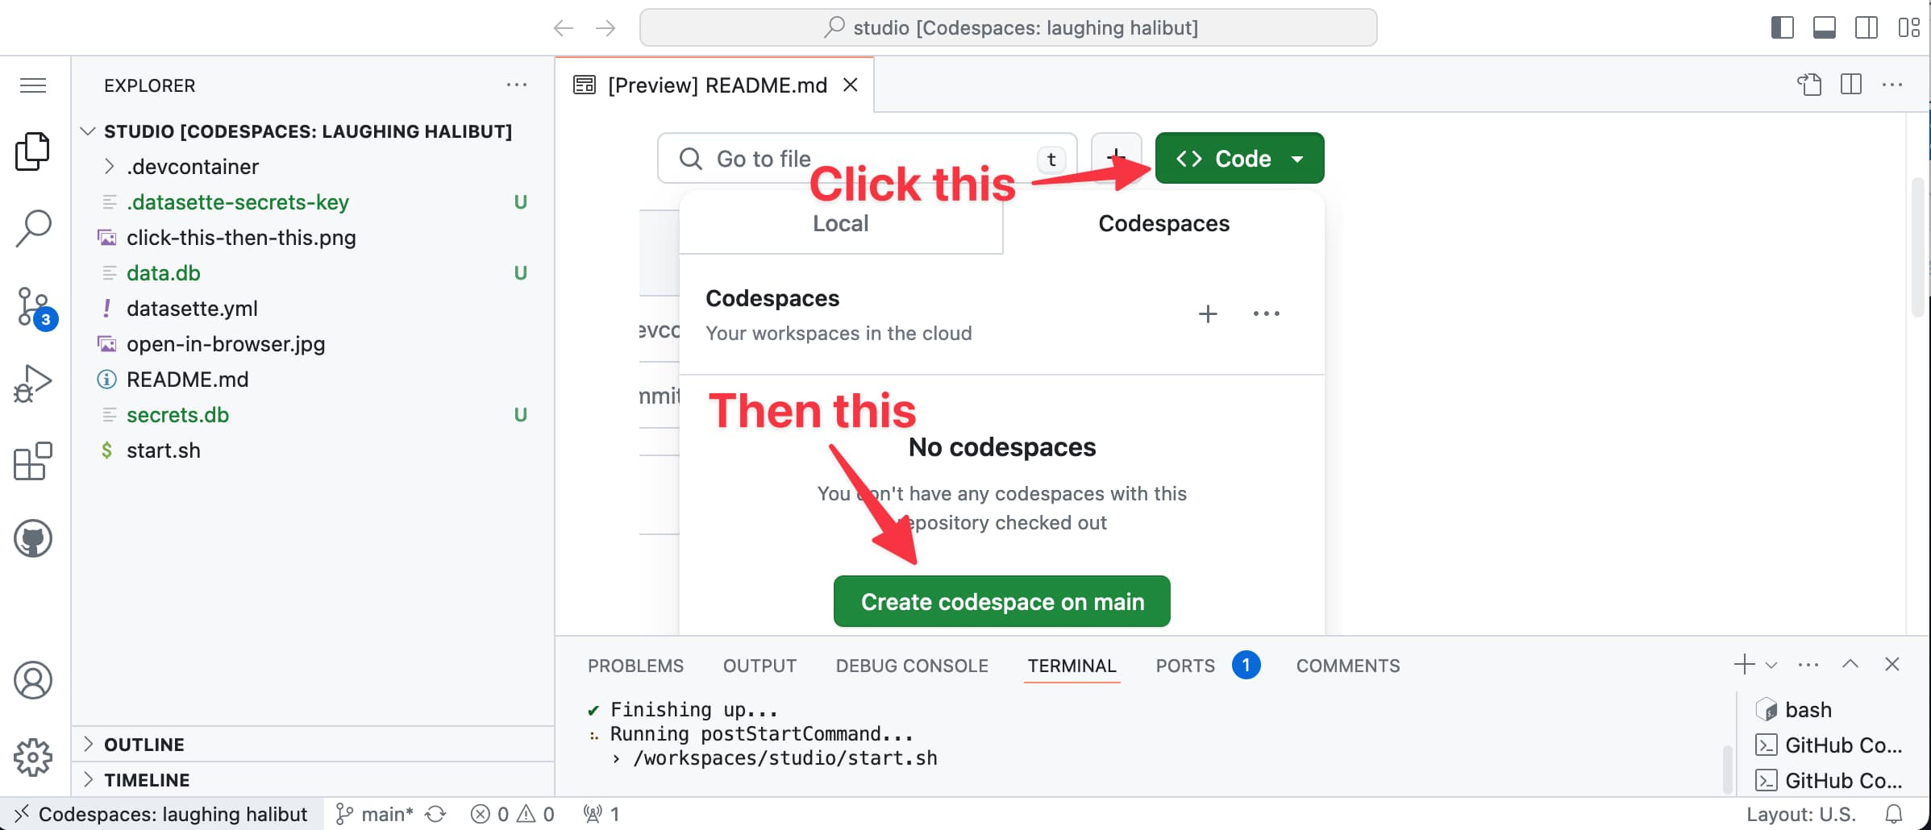This screenshot has width=1931, height=830.
Task: Open the Manage settings gear
Action: (x=33, y=757)
